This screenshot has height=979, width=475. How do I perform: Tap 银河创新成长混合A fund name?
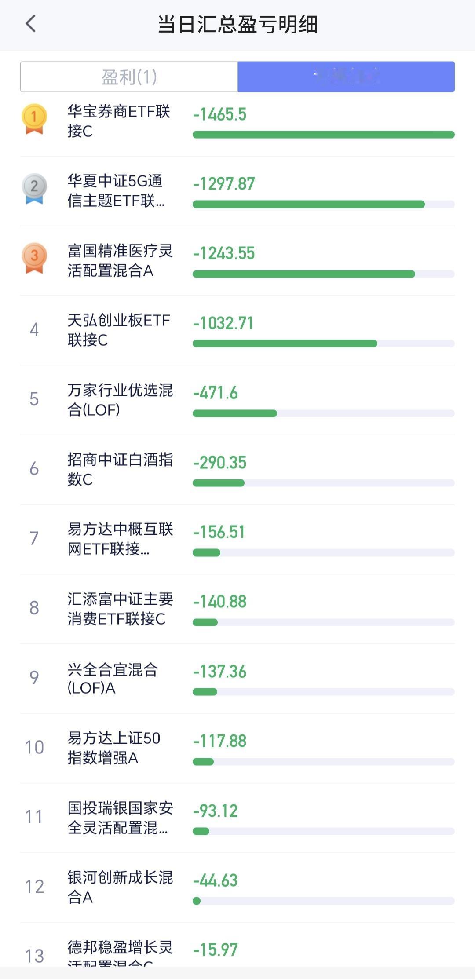pos(120,887)
